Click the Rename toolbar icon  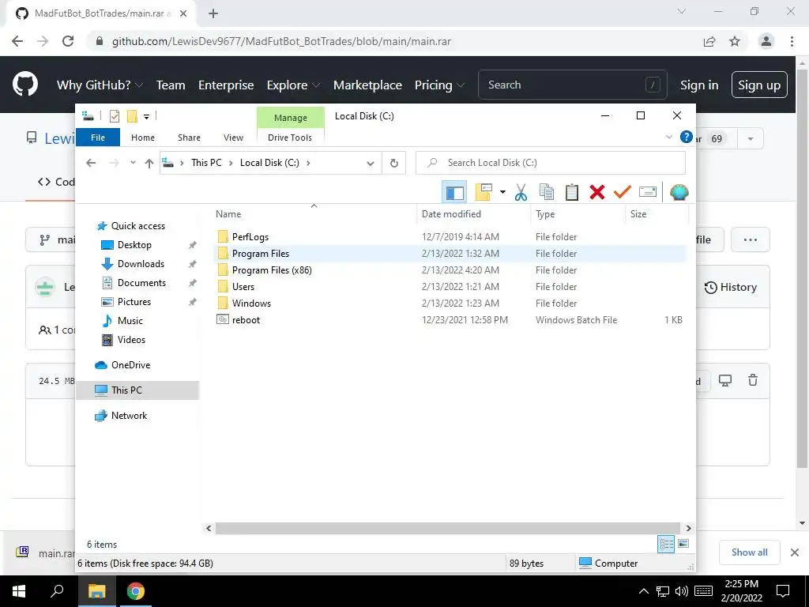tap(648, 193)
